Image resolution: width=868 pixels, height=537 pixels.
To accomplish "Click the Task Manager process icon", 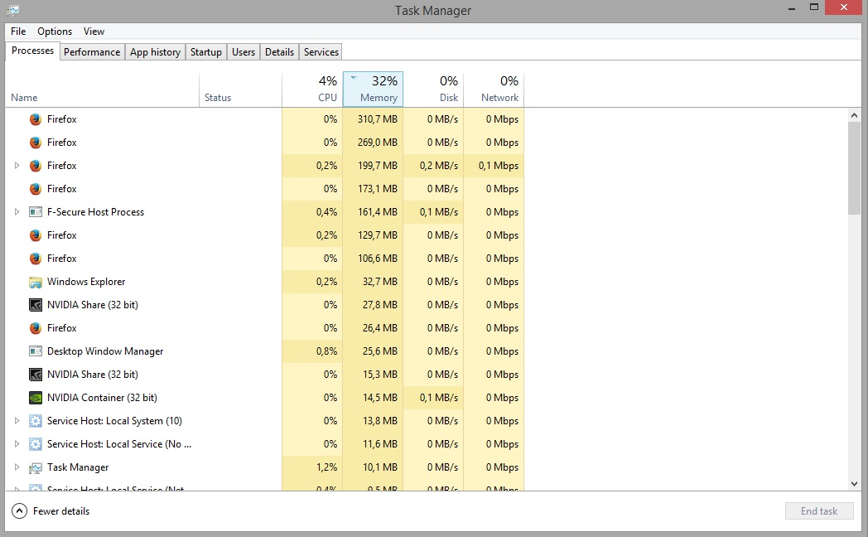I will tap(36, 467).
